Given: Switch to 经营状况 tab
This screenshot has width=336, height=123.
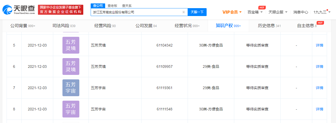Looking at the screenshot, I should pyautogui.click(x=187, y=26).
